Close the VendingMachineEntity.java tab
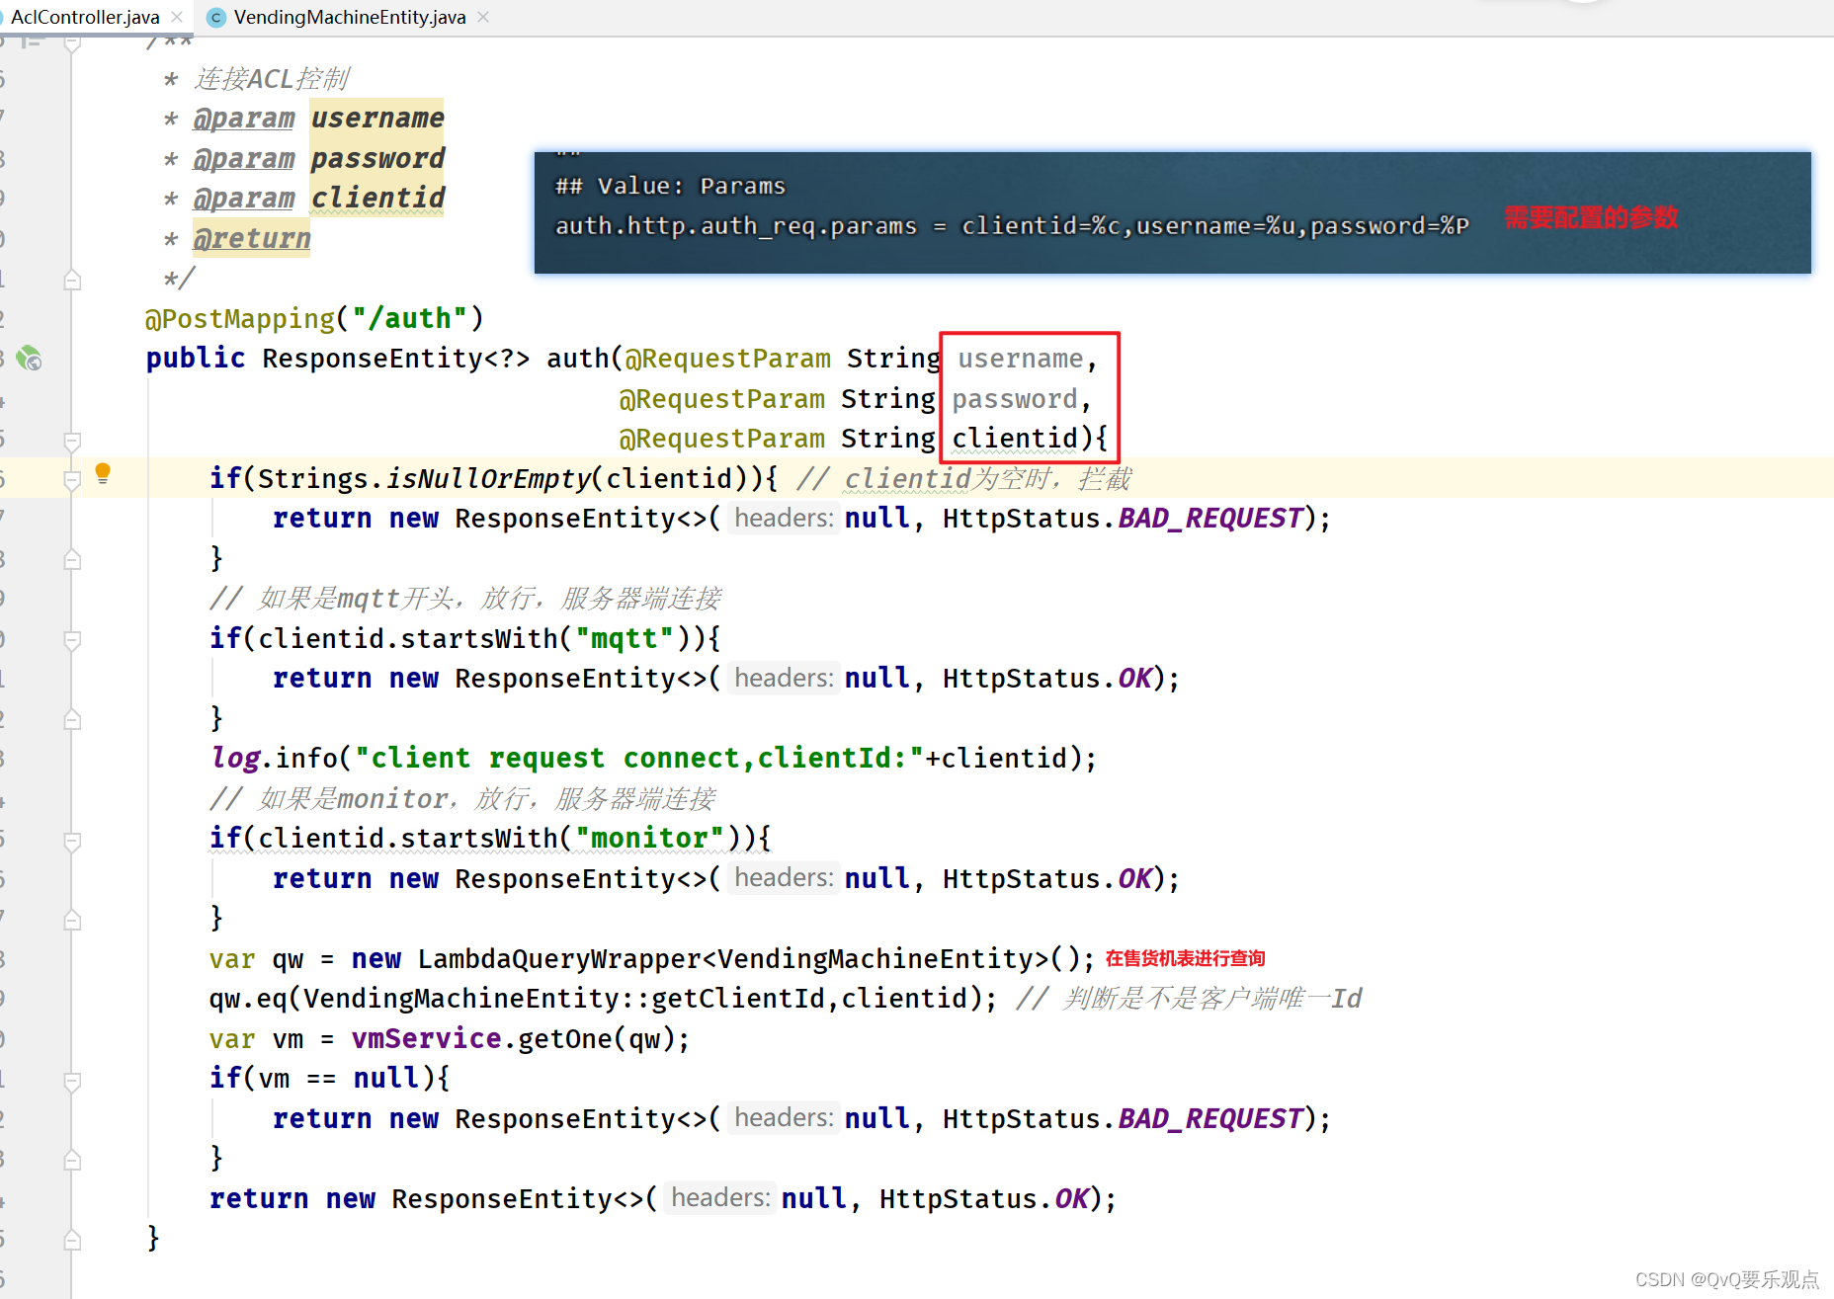1834x1299 pixels. point(483,17)
